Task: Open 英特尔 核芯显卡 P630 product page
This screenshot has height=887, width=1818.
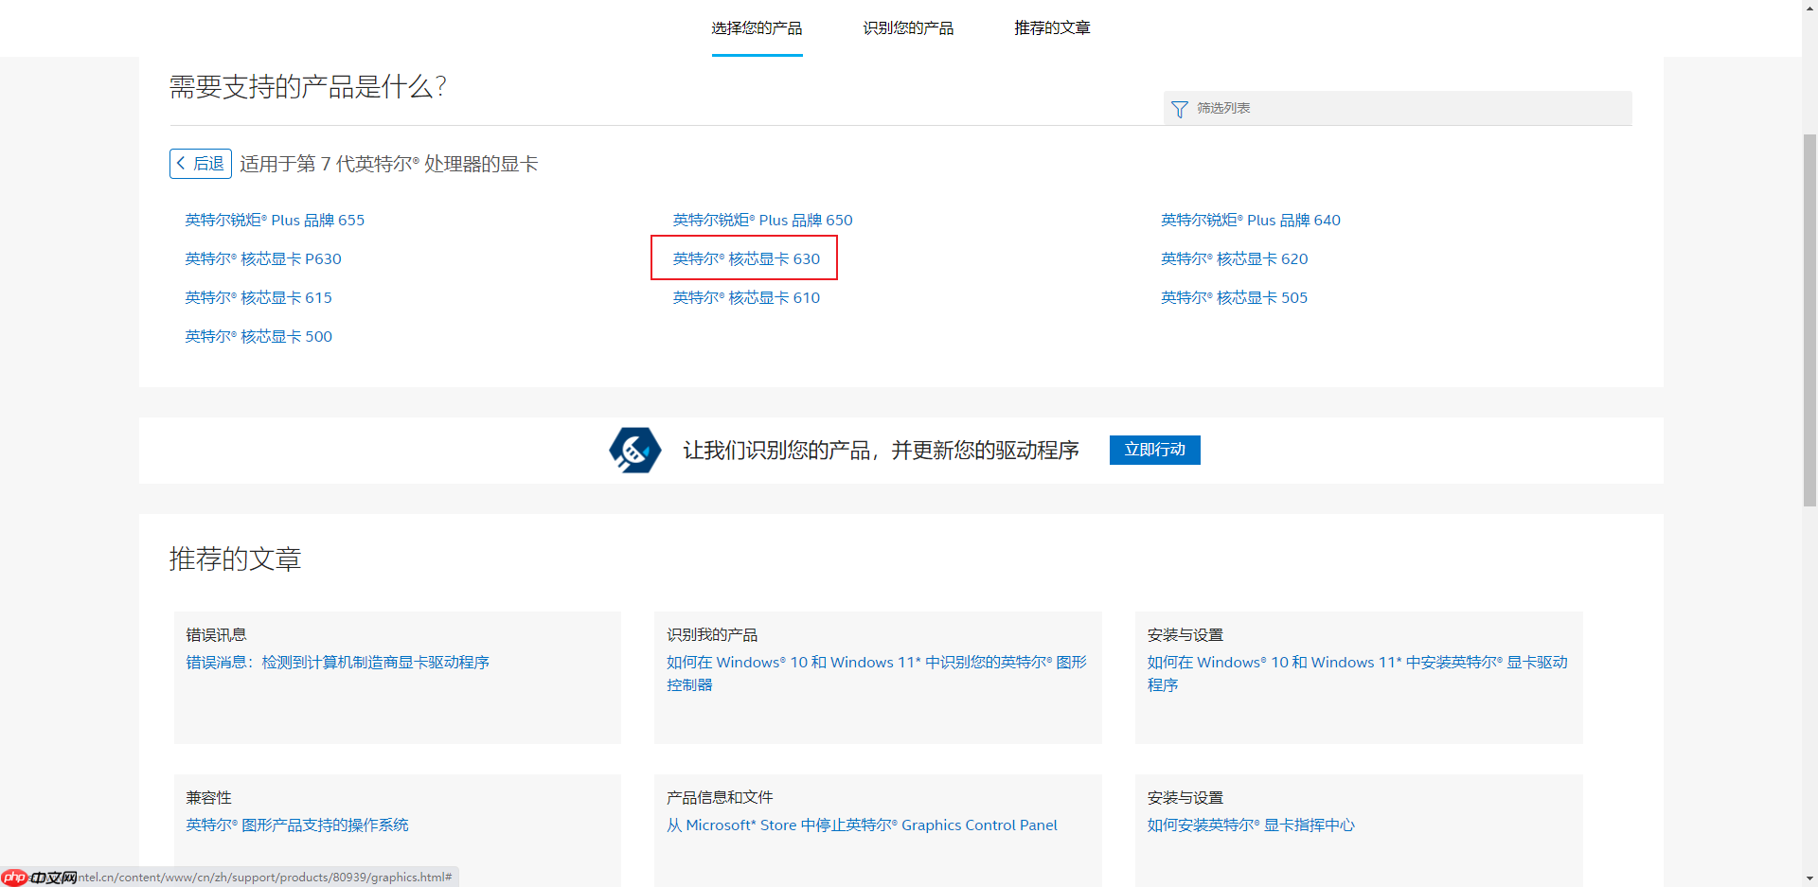Action: 262,257
